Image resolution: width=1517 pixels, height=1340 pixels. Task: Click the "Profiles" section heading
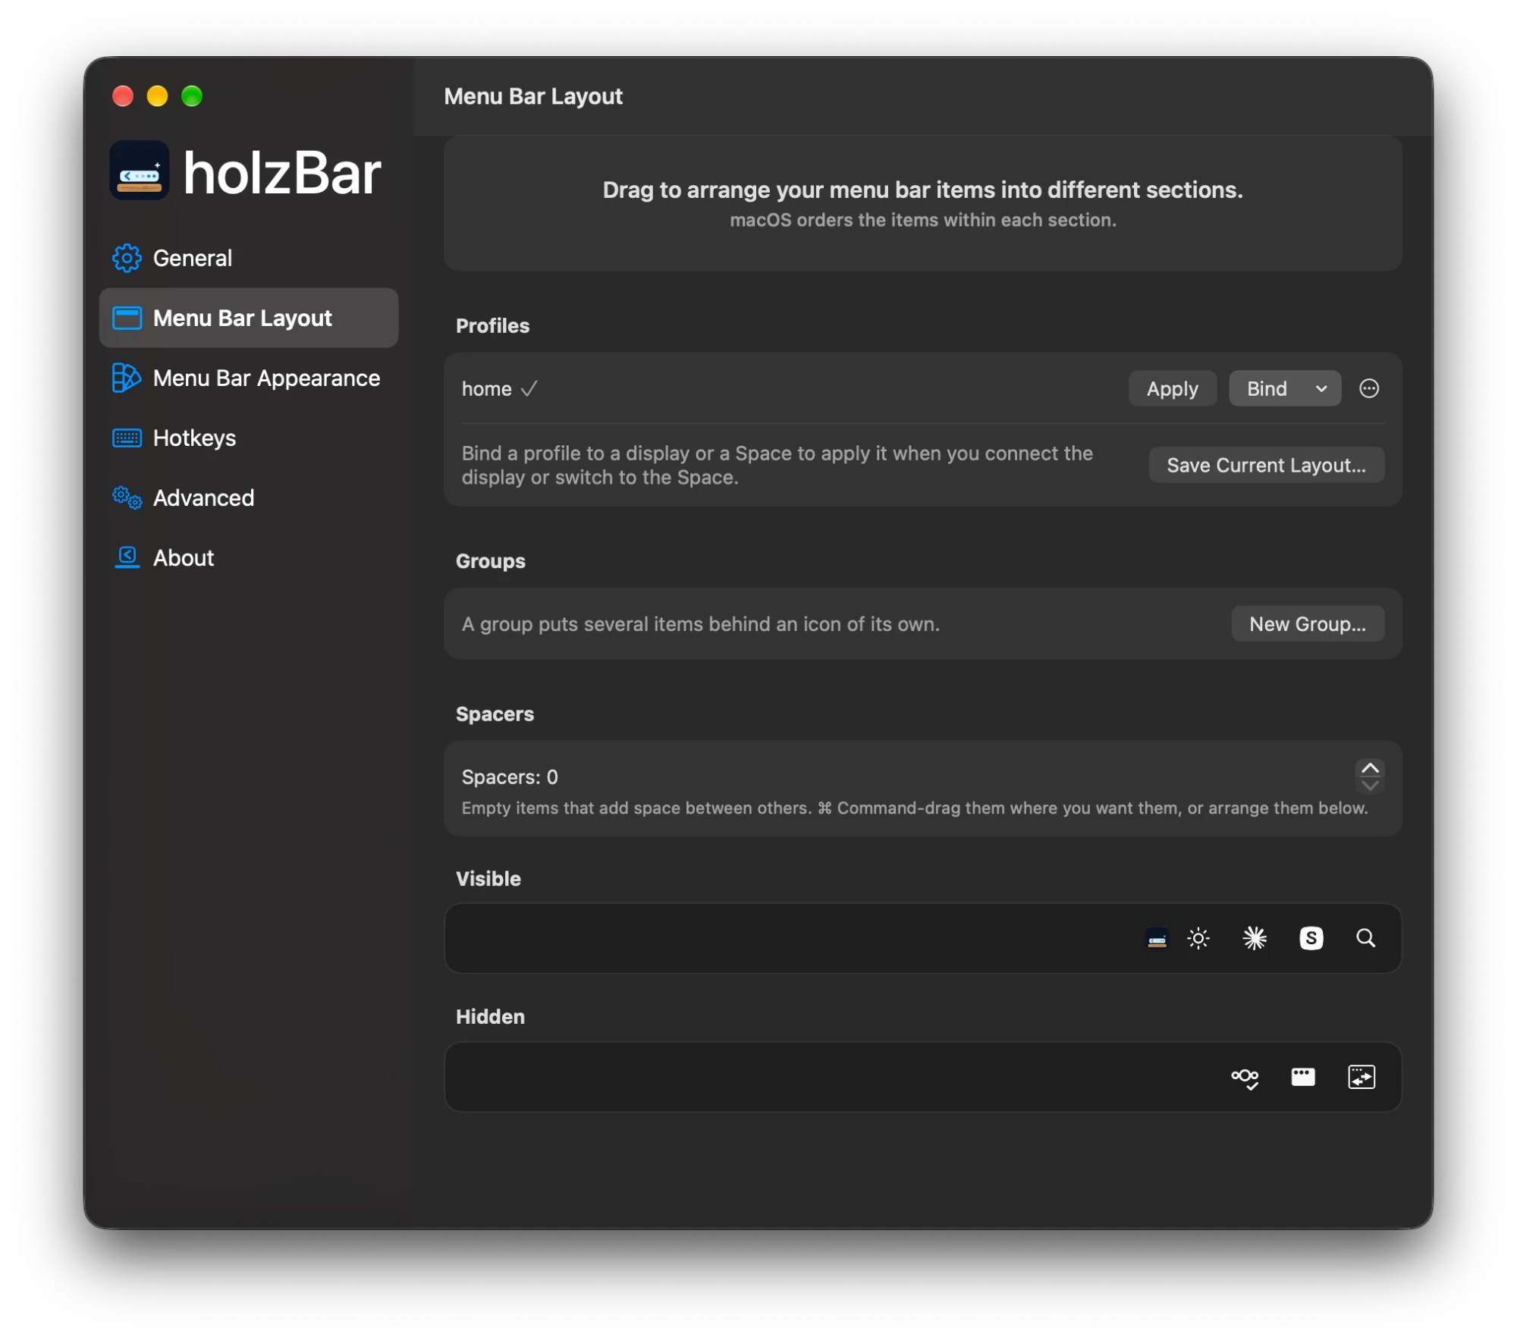[x=492, y=325]
